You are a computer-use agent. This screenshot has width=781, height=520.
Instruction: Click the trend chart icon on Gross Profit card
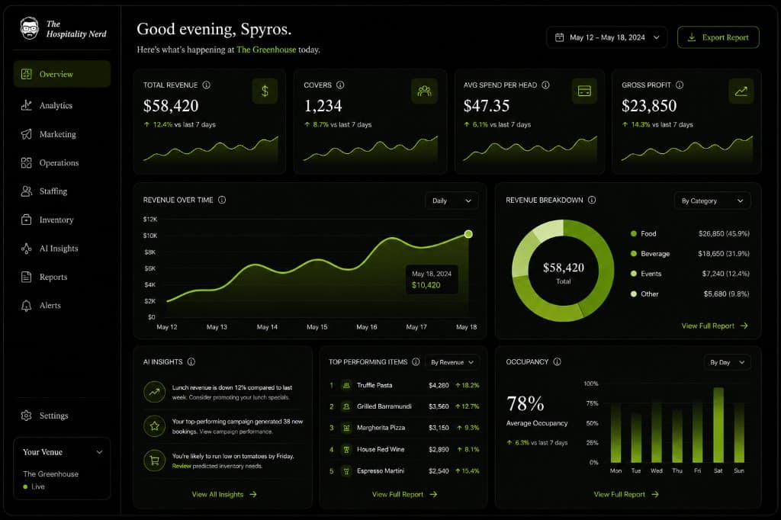click(741, 91)
